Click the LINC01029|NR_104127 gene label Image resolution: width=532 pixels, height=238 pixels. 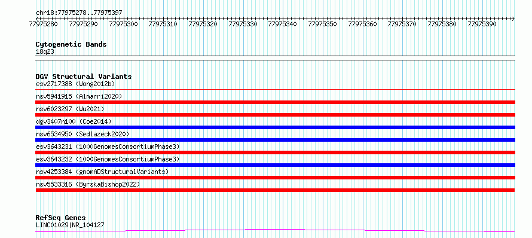pyautogui.click(x=70, y=225)
